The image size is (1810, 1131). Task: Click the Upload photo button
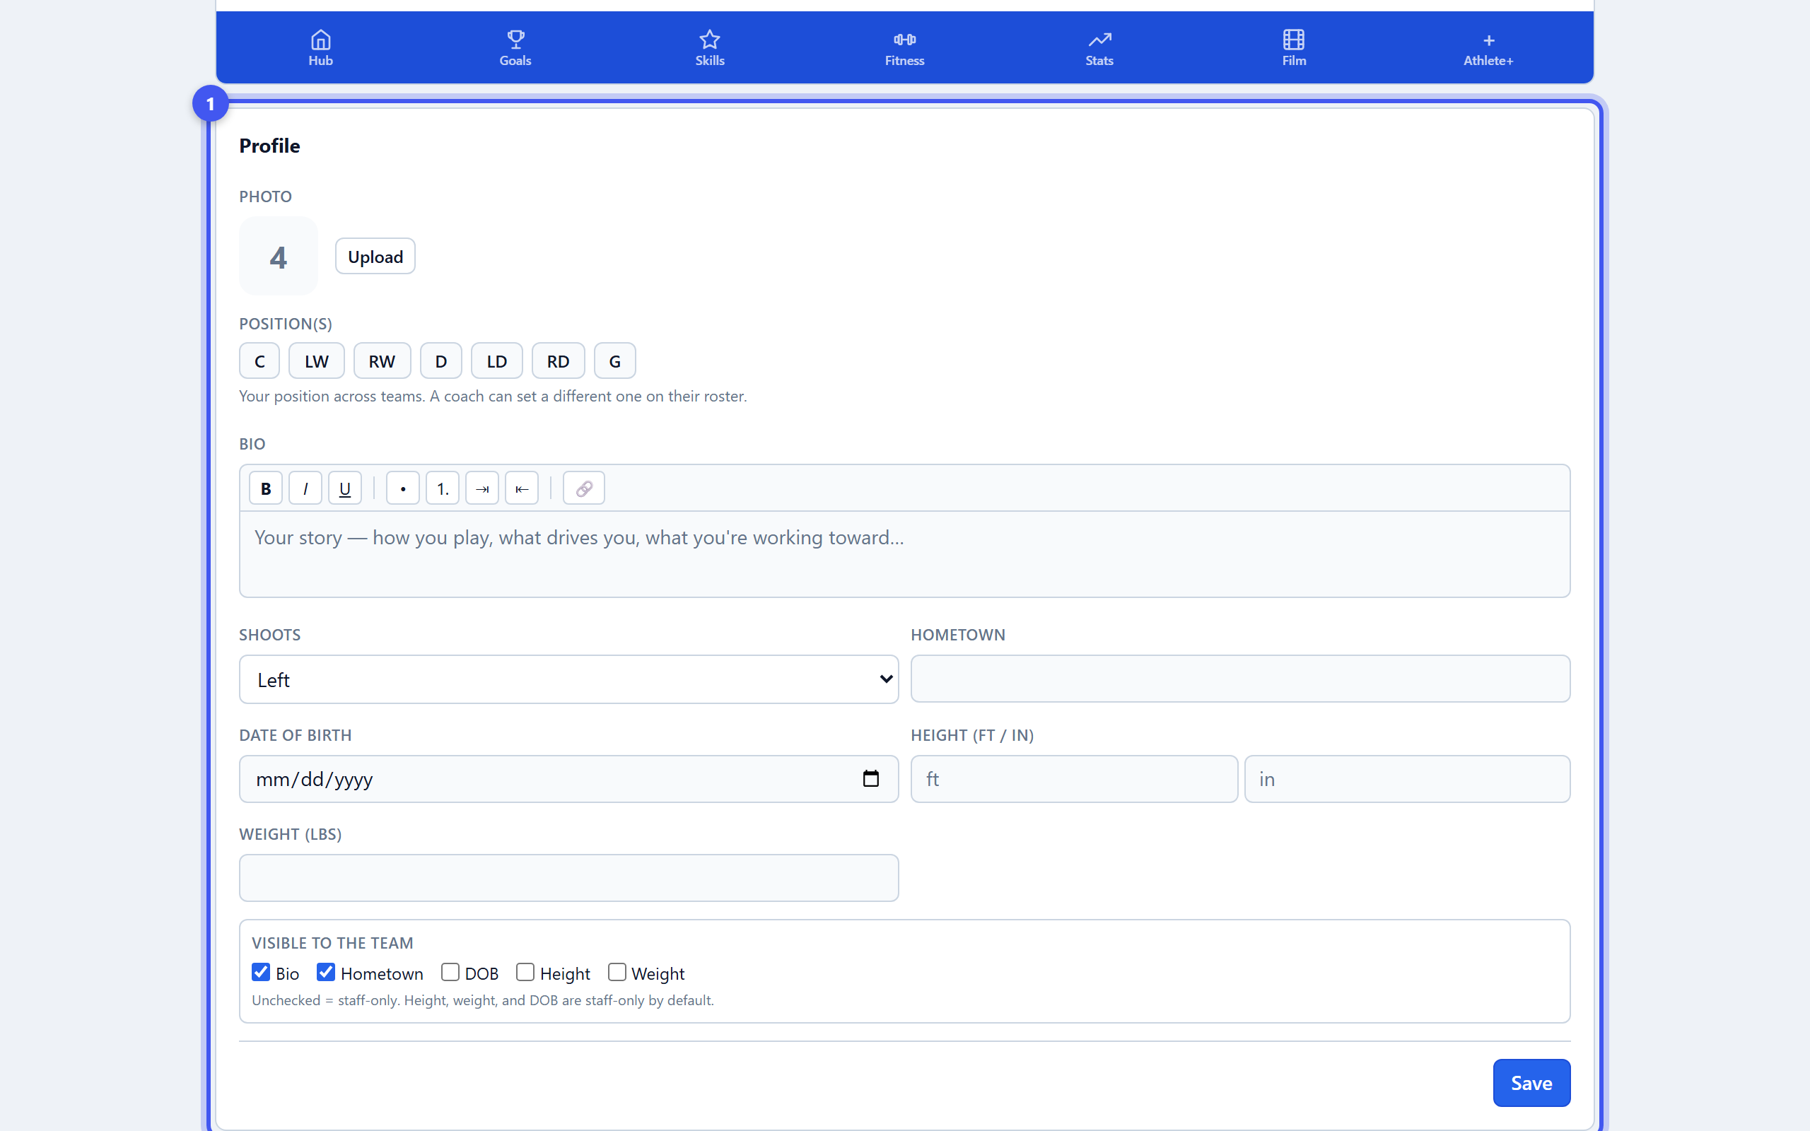click(375, 257)
